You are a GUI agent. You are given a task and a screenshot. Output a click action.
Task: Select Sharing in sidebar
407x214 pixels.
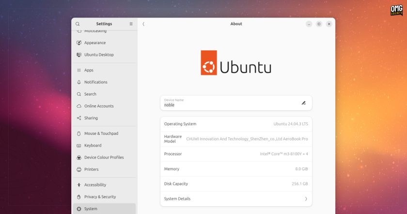tap(104, 118)
